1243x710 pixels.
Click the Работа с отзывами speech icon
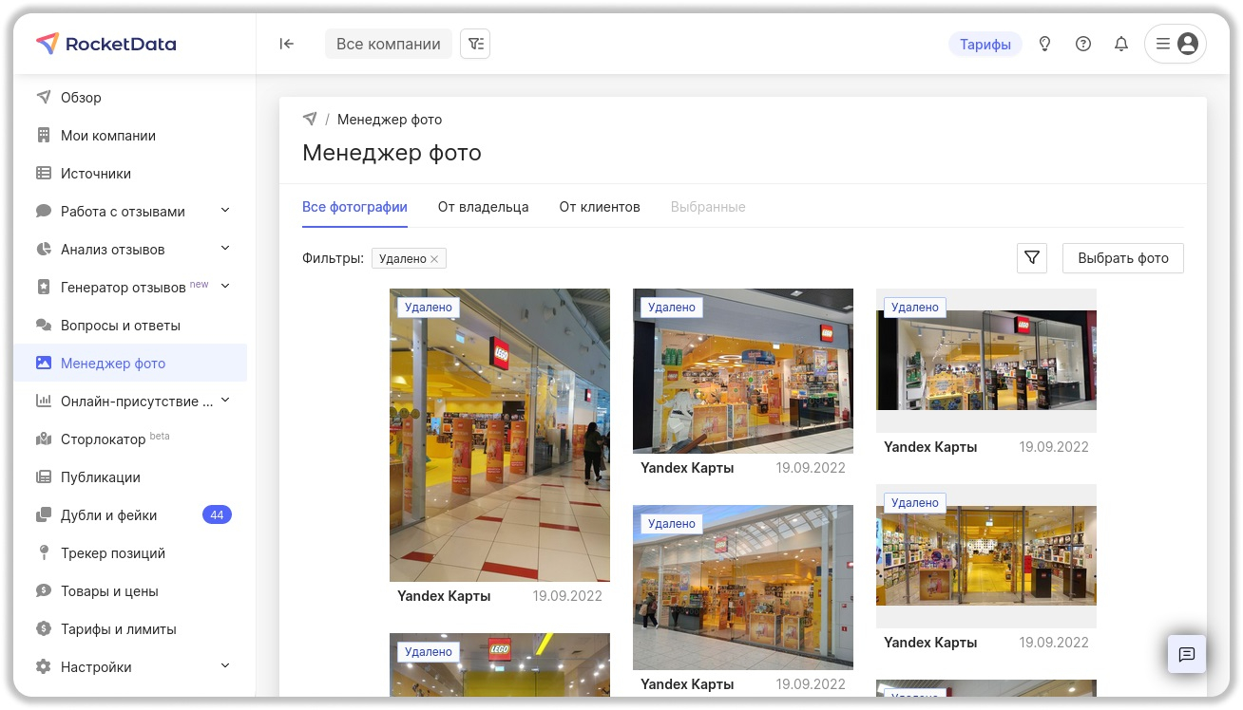(x=44, y=211)
